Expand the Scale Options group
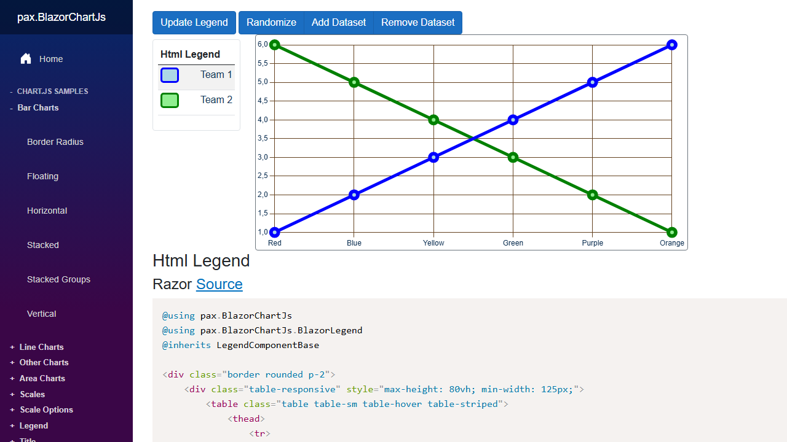787x442 pixels. [42, 409]
